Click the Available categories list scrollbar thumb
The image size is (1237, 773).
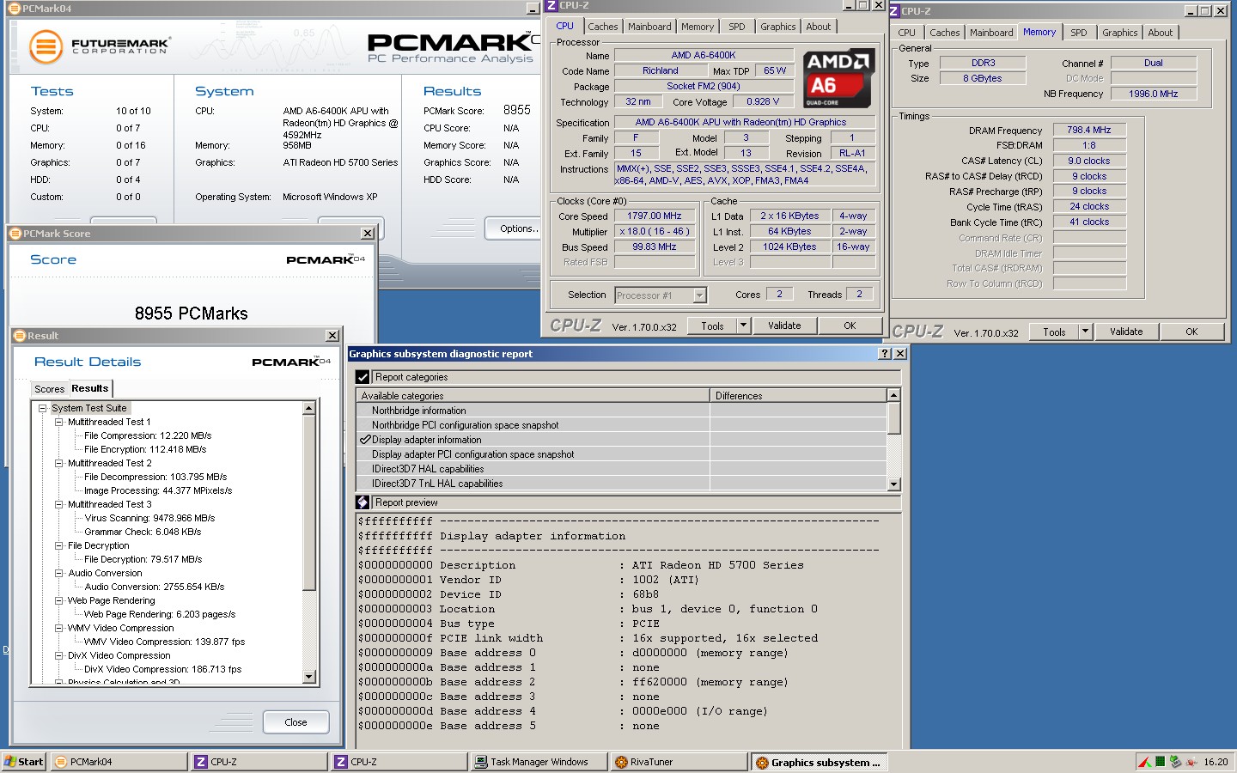tap(893, 417)
